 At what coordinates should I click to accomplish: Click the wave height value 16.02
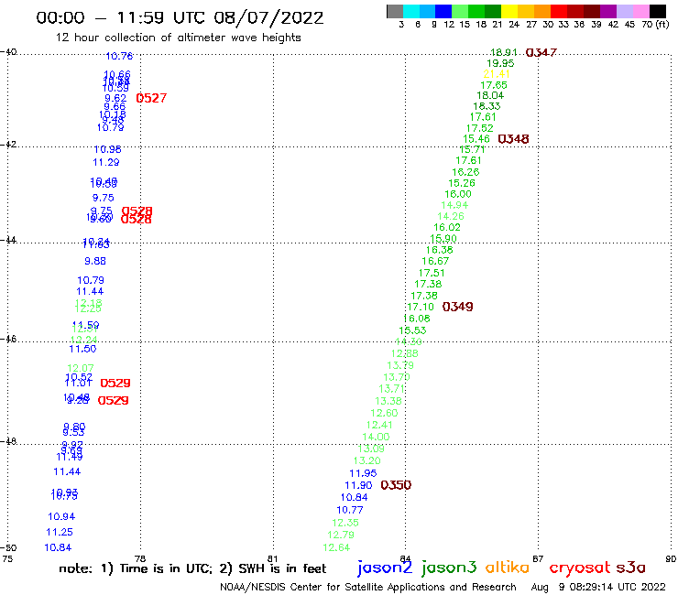coord(447,227)
